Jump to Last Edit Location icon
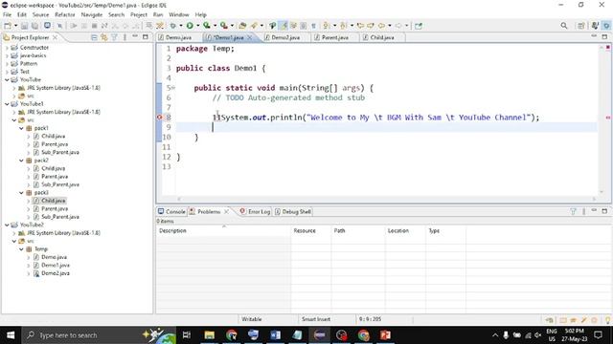 pyautogui.click(x=360, y=26)
